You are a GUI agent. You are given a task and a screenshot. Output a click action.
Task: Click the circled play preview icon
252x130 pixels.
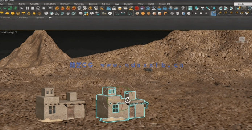[38, 8]
